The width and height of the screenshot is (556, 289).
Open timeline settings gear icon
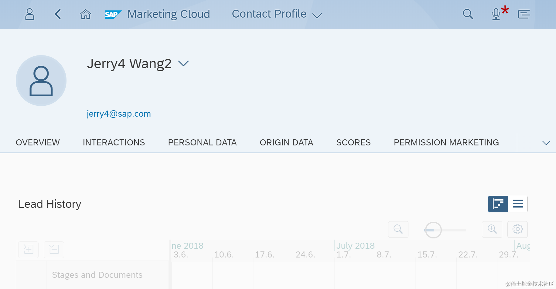(517, 229)
